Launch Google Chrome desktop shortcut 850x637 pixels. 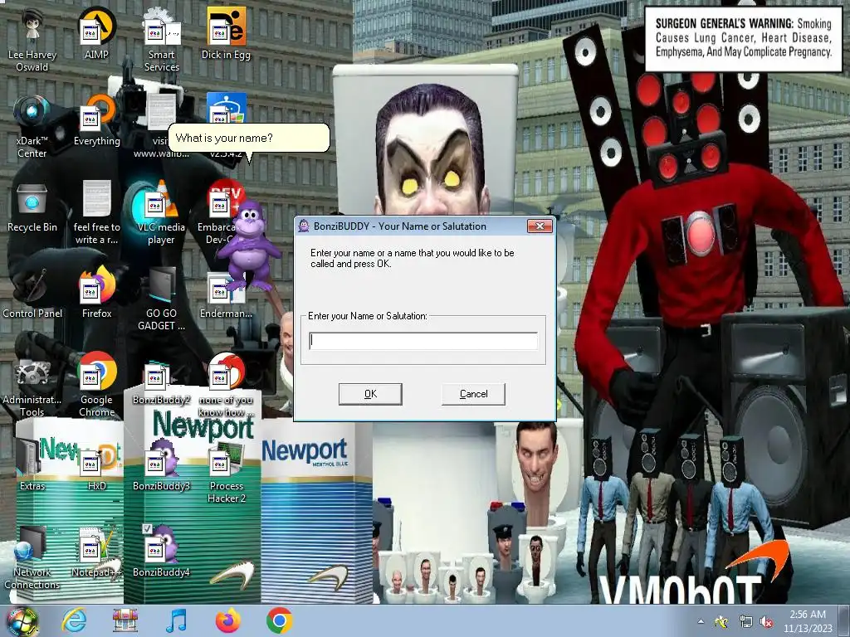coord(96,385)
